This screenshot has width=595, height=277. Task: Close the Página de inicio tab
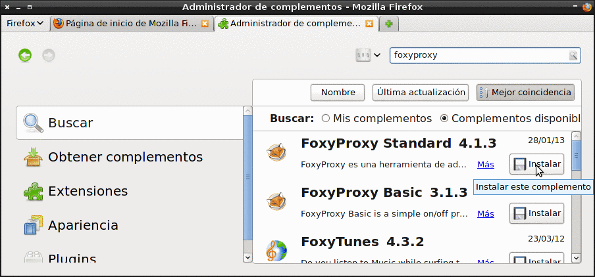205,24
